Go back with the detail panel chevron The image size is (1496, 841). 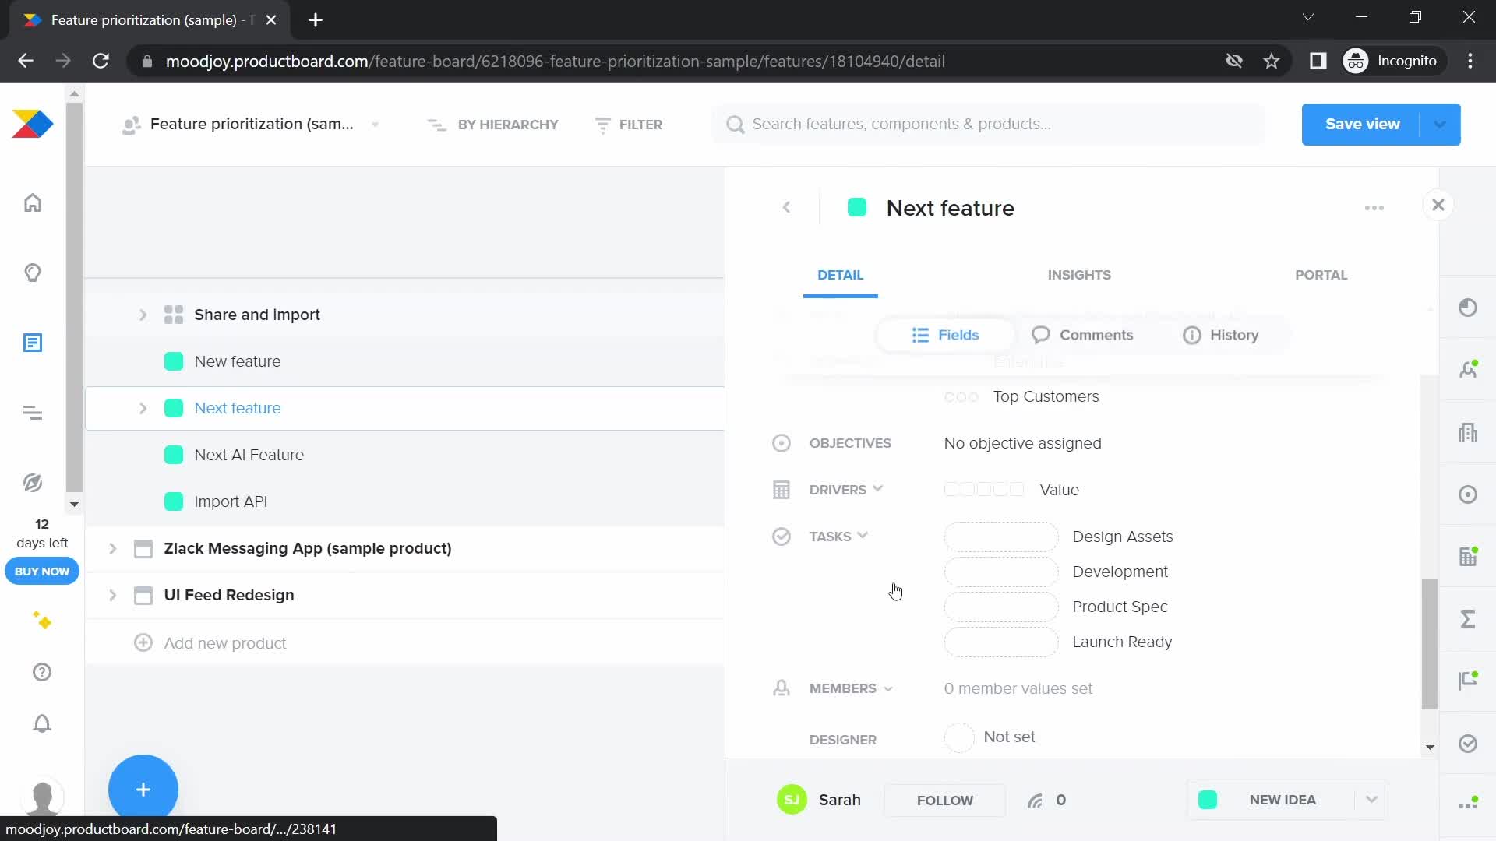pos(787,207)
